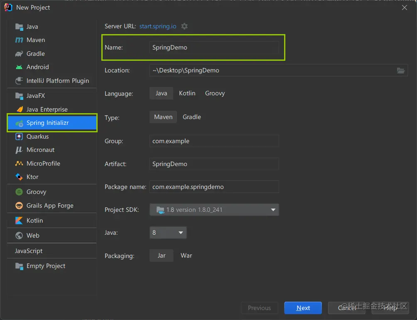Open the Java version dropdown

(168, 233)
